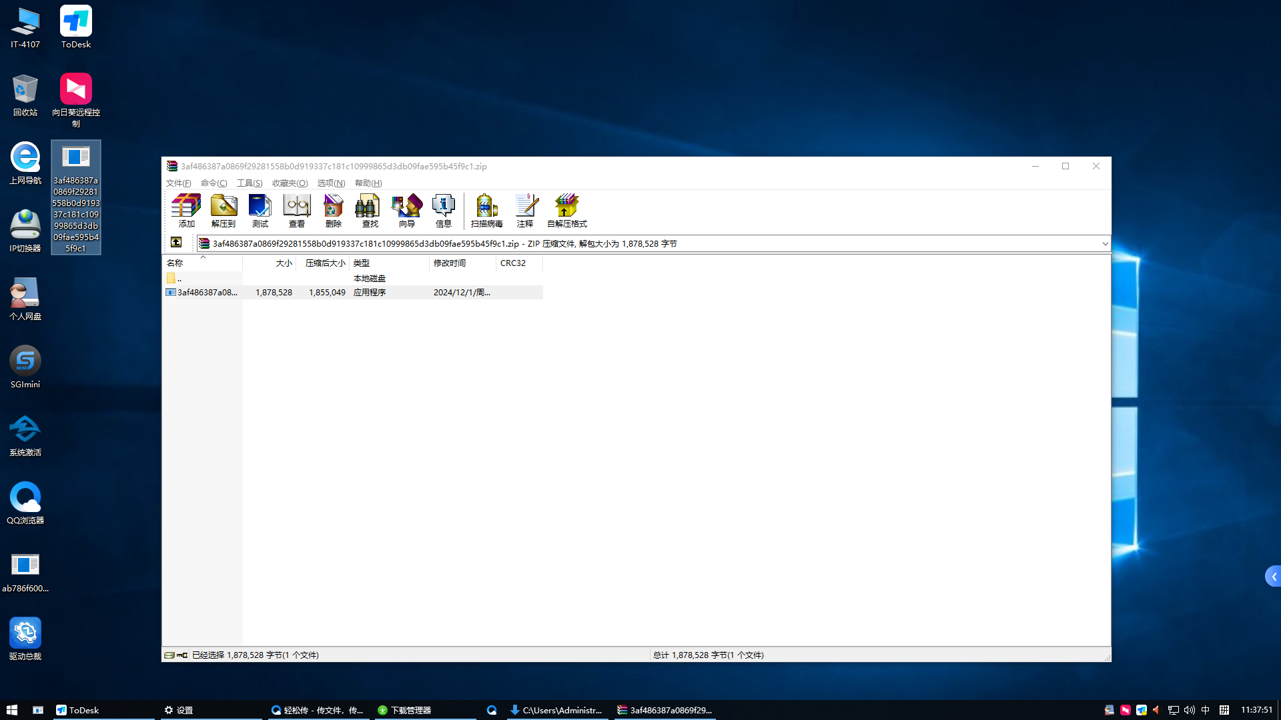Select the 3af486387a08... application file row

pos(207,293)
